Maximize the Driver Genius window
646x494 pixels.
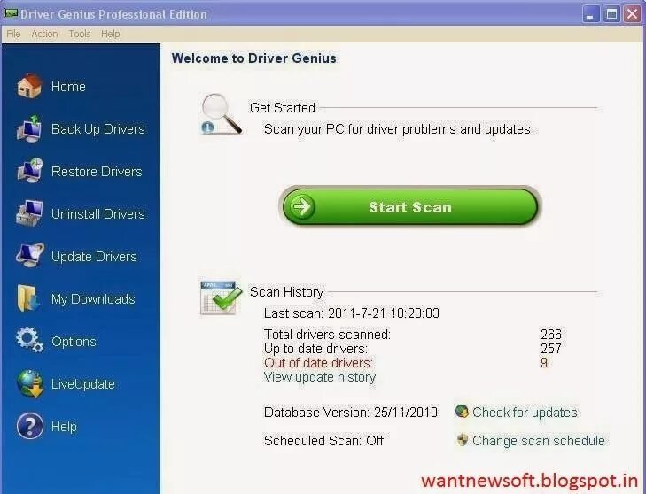[x=611, y=14]
